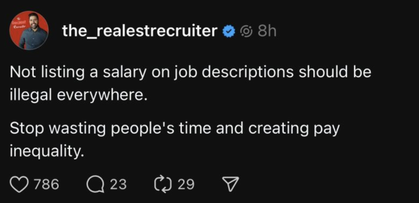Open the round profile avatar
Screen dimensions: 419x203
pyautogui.click(x=29, y=31)
